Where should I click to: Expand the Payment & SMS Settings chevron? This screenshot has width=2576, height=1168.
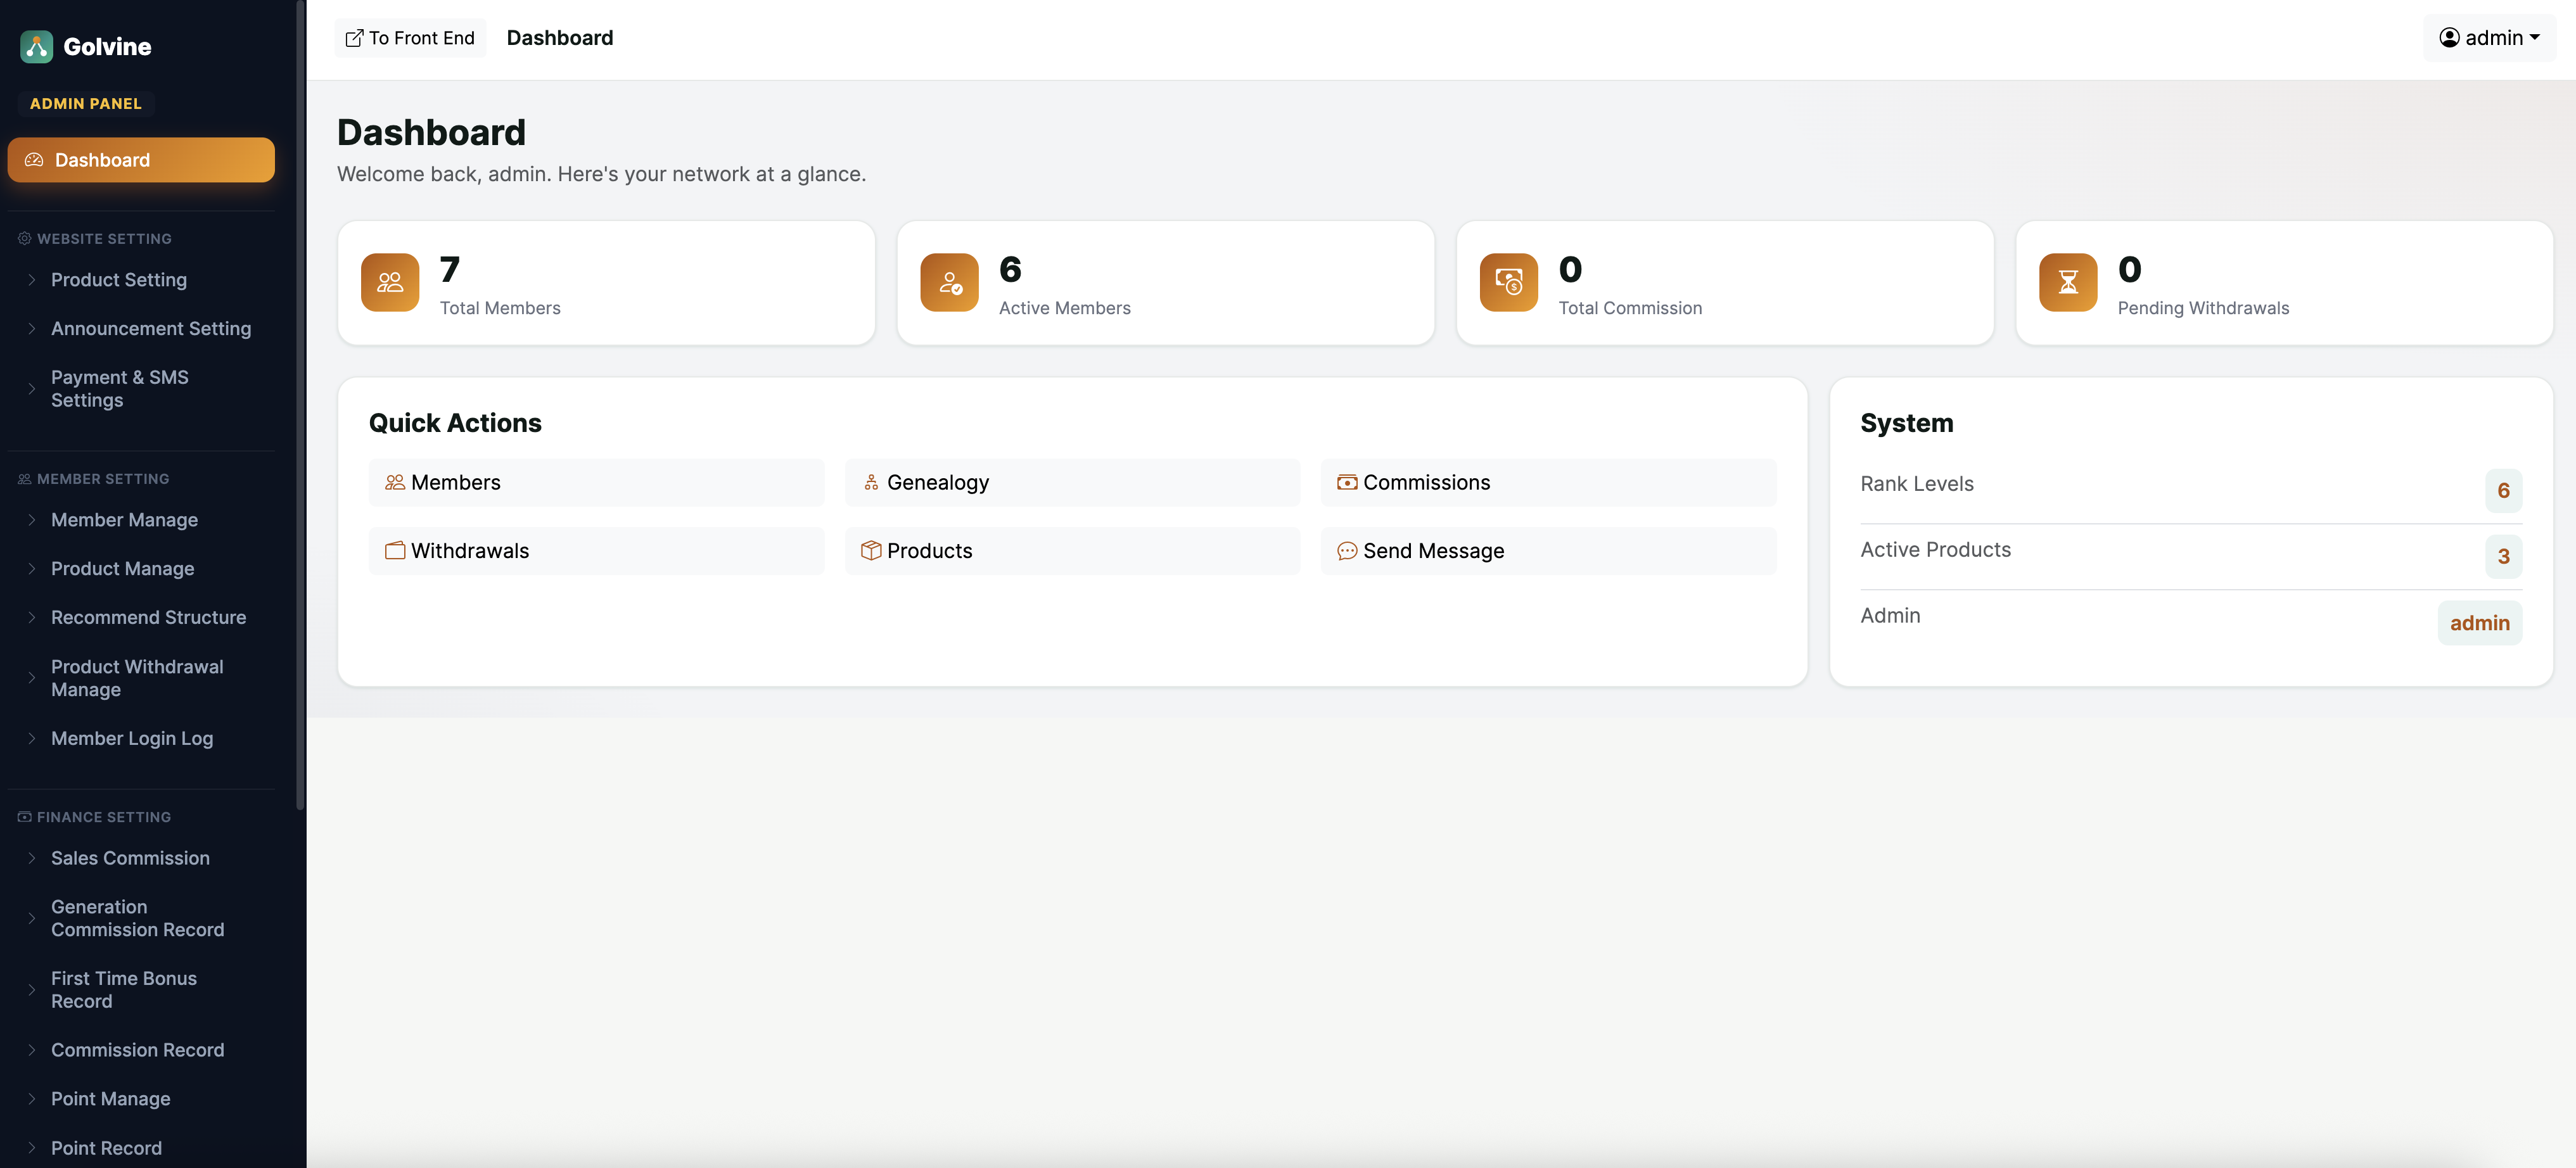[x=32, y=388]
